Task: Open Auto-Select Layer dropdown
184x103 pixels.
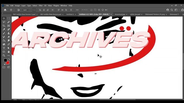Action: 26,10
